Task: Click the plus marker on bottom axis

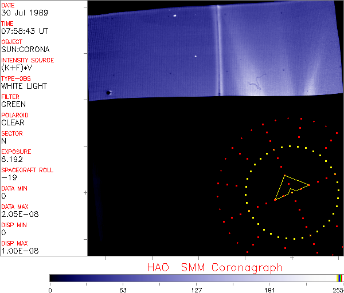Action: pos(292,259)
